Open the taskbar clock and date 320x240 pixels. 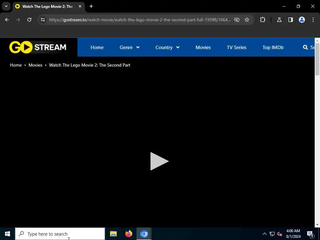(x=293, y=234)
